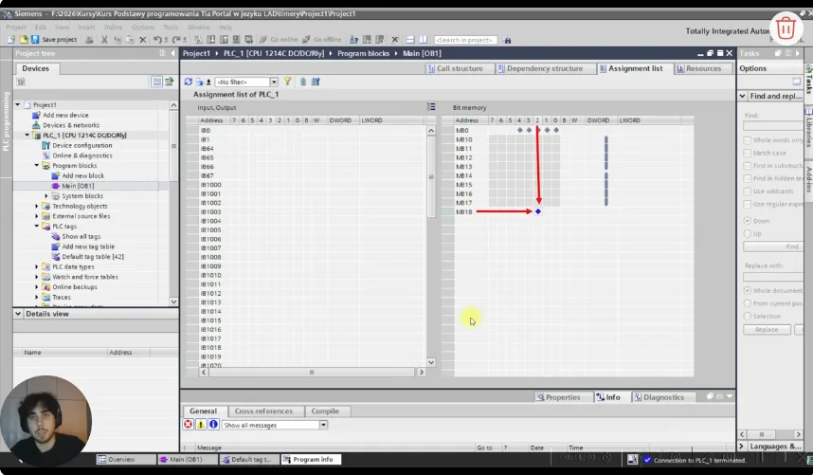Toggle Use wildcards checkbox
Viewport: 813px width, 475px height.
pyautogui.click(x=748, y=191)
